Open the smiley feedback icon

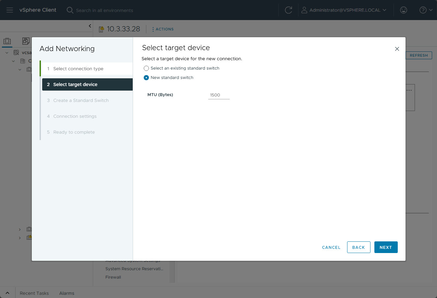pos(404,10)
